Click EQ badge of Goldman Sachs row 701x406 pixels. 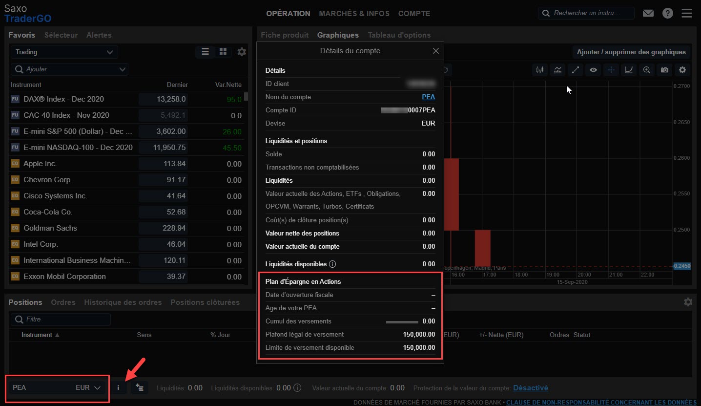(15, 228)
